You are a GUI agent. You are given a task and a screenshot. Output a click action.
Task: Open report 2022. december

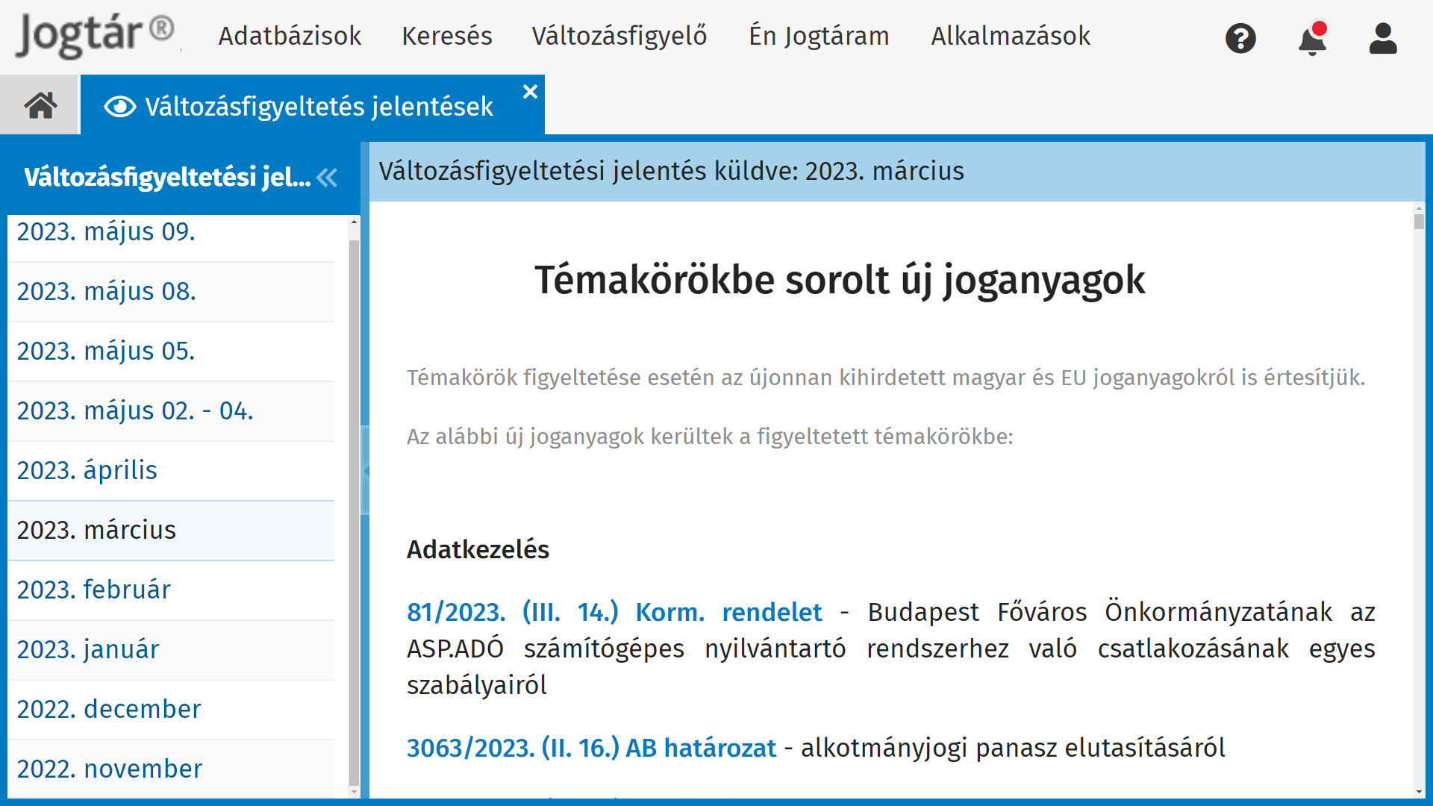tap(171, 710)
